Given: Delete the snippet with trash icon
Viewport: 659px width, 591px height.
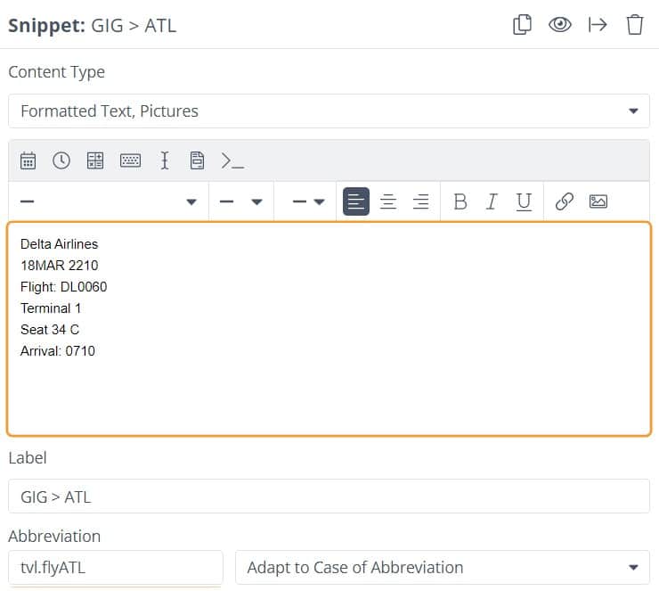Looking at the screenshot, I should coord(635,25).
